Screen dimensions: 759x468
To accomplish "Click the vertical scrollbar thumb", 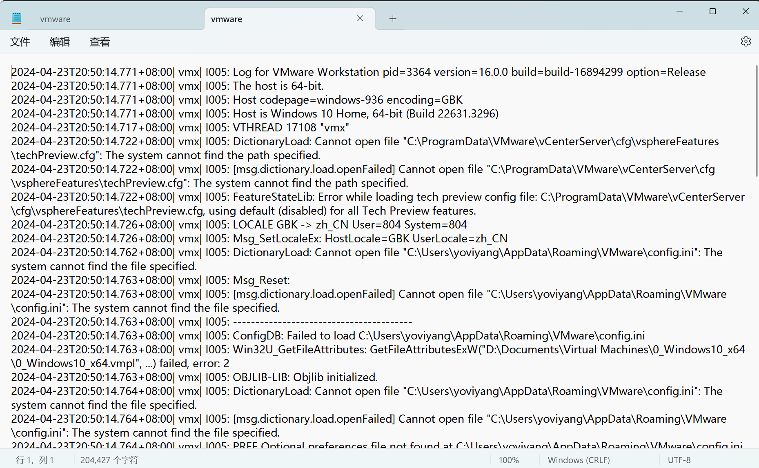I will pos(757,121).
